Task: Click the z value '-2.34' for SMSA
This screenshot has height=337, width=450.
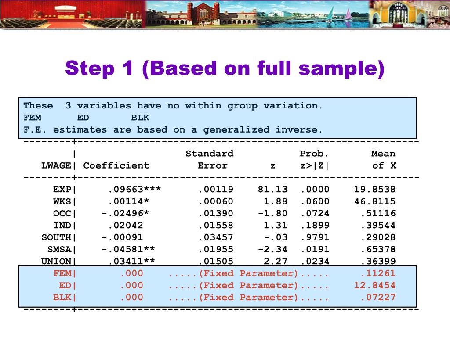Action: click(272, 250)
